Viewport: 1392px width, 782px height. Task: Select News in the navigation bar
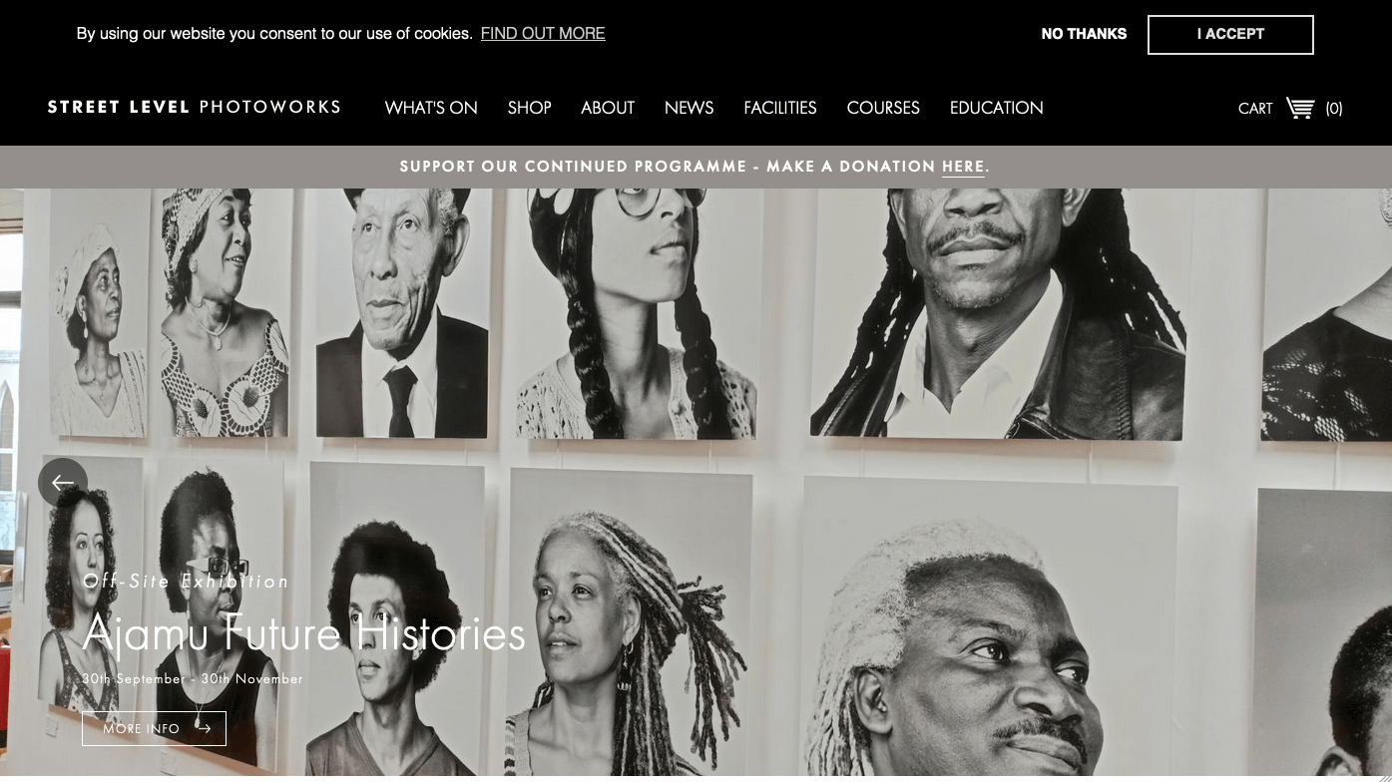(690, 108)
